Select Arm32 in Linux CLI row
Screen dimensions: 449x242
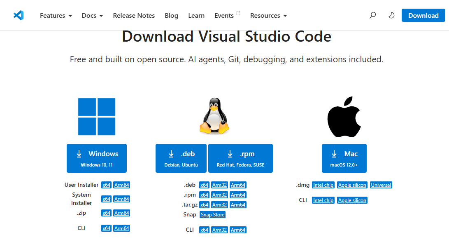220,230
